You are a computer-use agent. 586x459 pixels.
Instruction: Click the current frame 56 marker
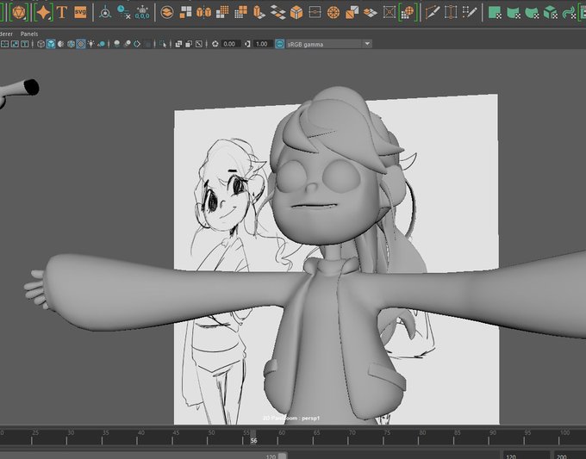tap(253, 437)
